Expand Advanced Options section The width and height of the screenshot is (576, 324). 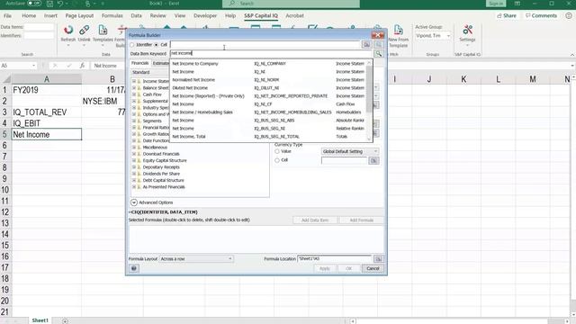pyautogui.click(x=134, y=202)
